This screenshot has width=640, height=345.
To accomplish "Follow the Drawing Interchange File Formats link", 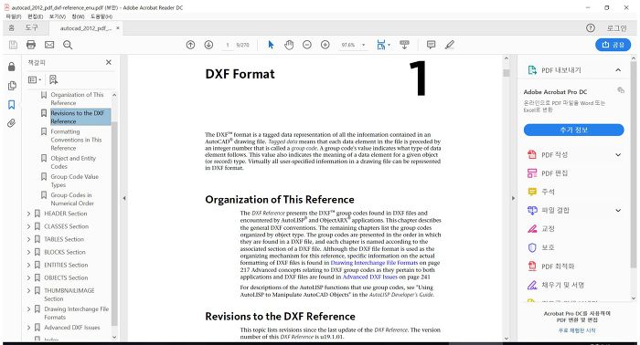I will (374, 263).
